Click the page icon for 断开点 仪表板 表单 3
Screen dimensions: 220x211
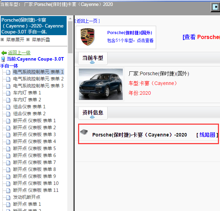[x=8, y=135]
